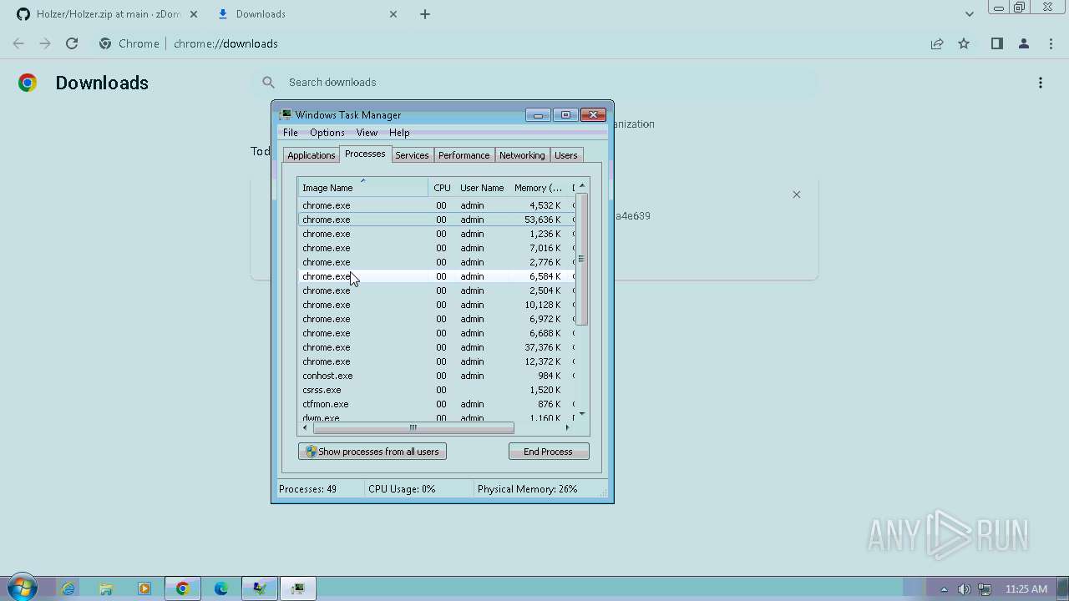Open Microsoft Edge from taskbar
This screenshot has height=601, width=1069.
pos(221,588)
